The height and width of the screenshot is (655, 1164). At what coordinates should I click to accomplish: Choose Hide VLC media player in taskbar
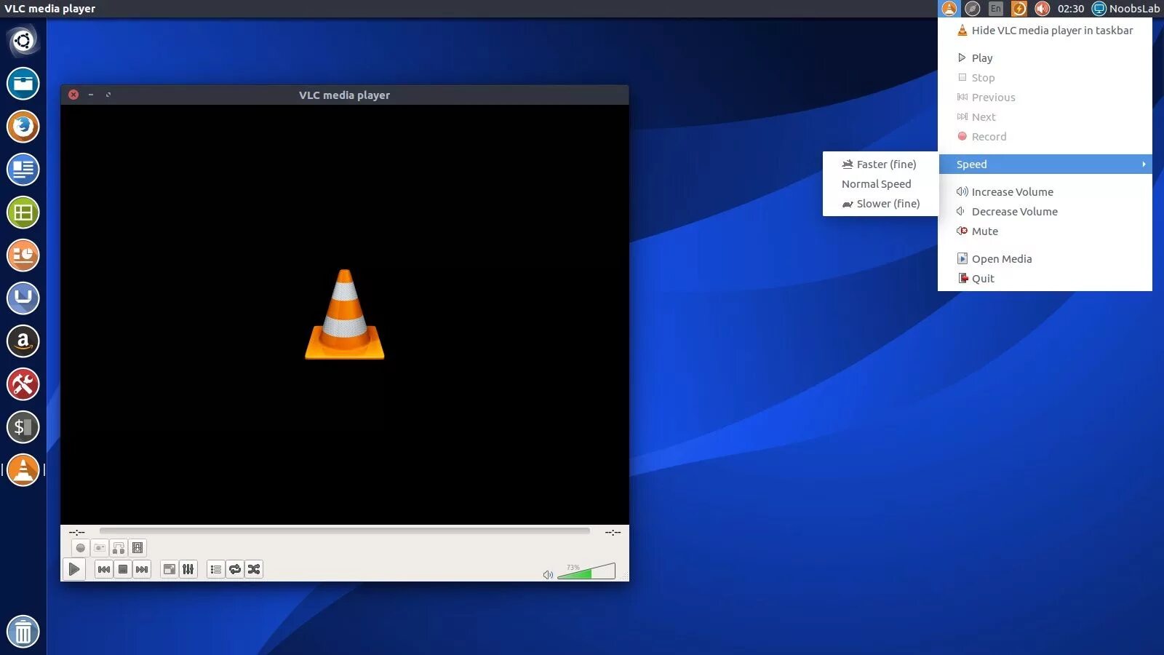pyautogui.click(x=1045, y=31)
